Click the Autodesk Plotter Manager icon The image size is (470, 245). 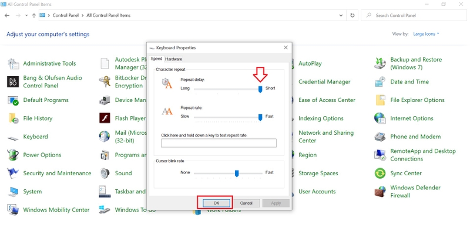[105, 63]
